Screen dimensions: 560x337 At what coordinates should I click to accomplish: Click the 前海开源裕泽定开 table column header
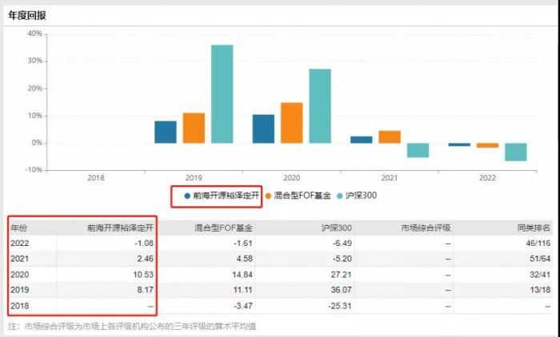(x=120, y=228)
